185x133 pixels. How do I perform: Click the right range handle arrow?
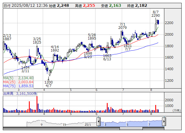(x=164, y=122)
